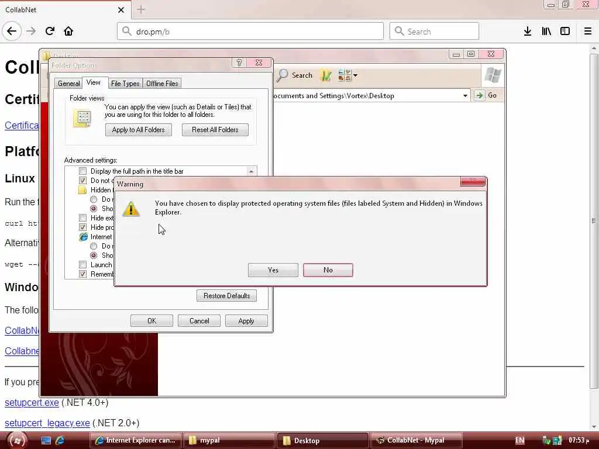Switch to the Desktop taskbar window
Screen dimensions: 599x449
[x=323, y=441]
